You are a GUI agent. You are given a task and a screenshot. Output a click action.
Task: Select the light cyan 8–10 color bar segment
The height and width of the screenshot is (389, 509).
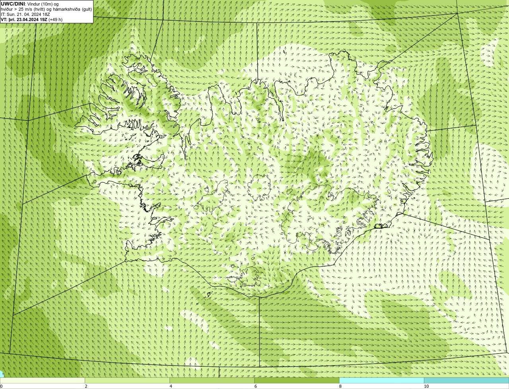tap(382, 381)
